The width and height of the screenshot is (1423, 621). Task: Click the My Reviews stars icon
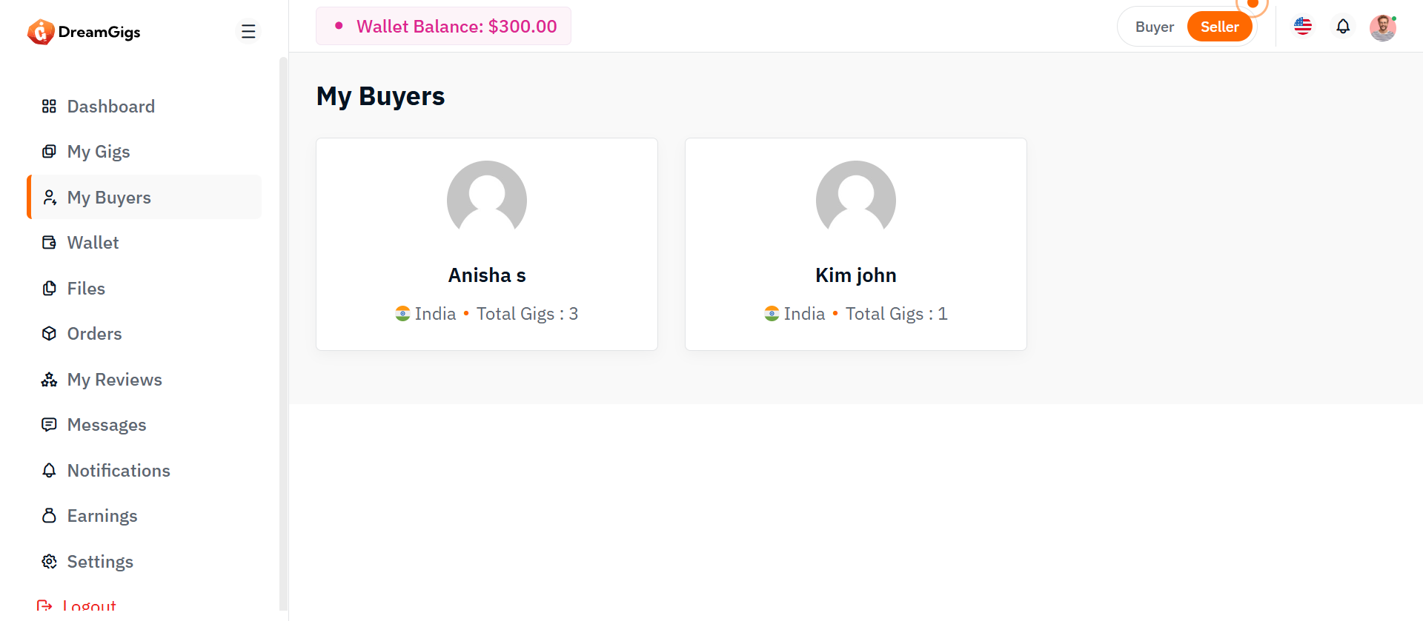(x=49, y=380)
